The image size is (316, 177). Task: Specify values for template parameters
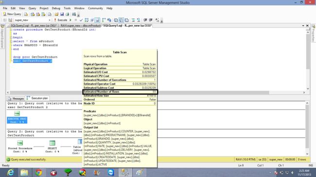(157, 20)
